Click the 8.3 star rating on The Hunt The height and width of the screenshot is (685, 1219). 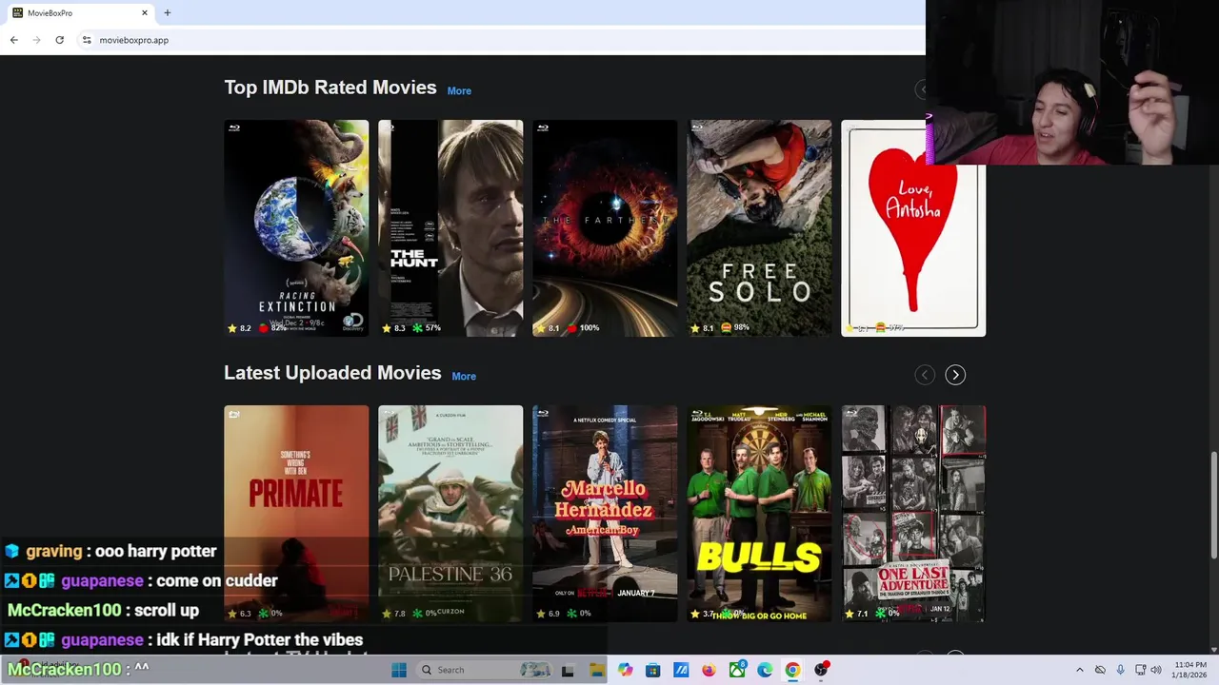[393, 328]
